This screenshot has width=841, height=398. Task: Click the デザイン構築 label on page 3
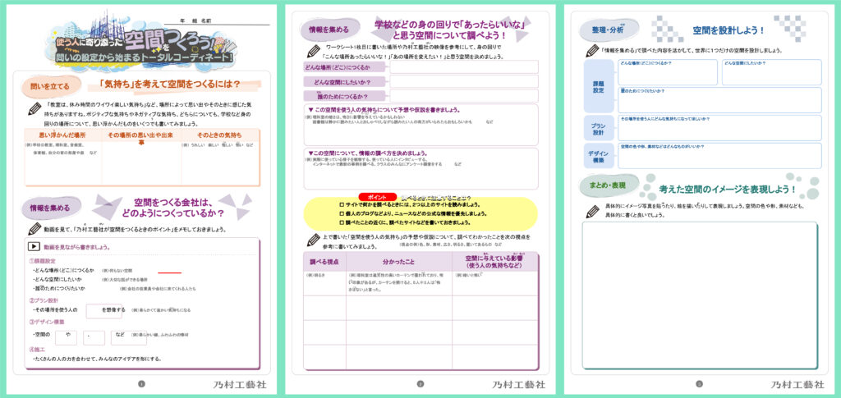(599, 156)
